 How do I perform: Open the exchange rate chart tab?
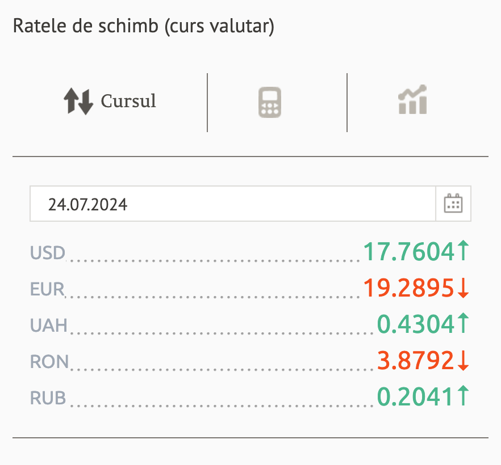(x=412, y=100)
